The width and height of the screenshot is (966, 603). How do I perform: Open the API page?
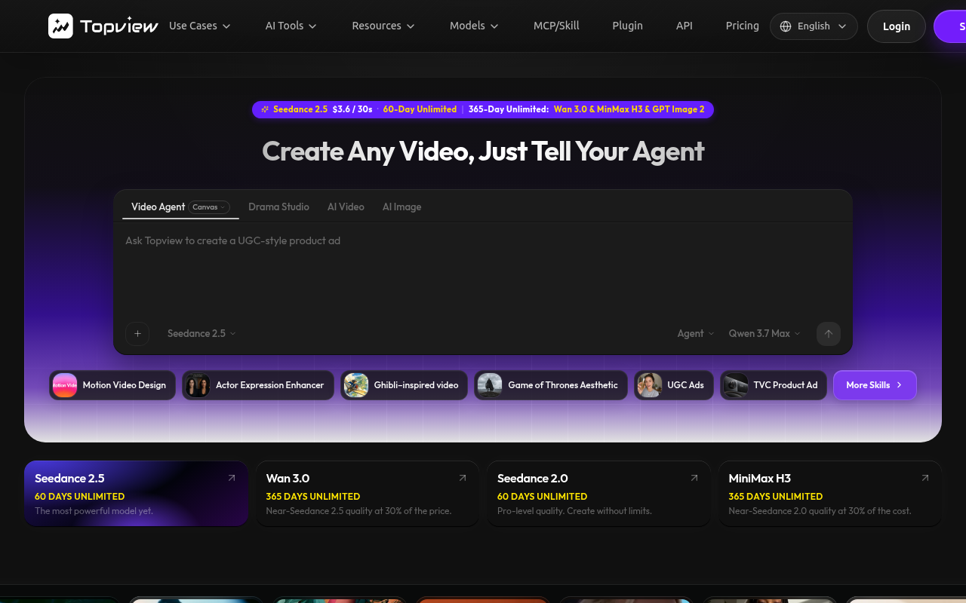[x=685, y=26]
